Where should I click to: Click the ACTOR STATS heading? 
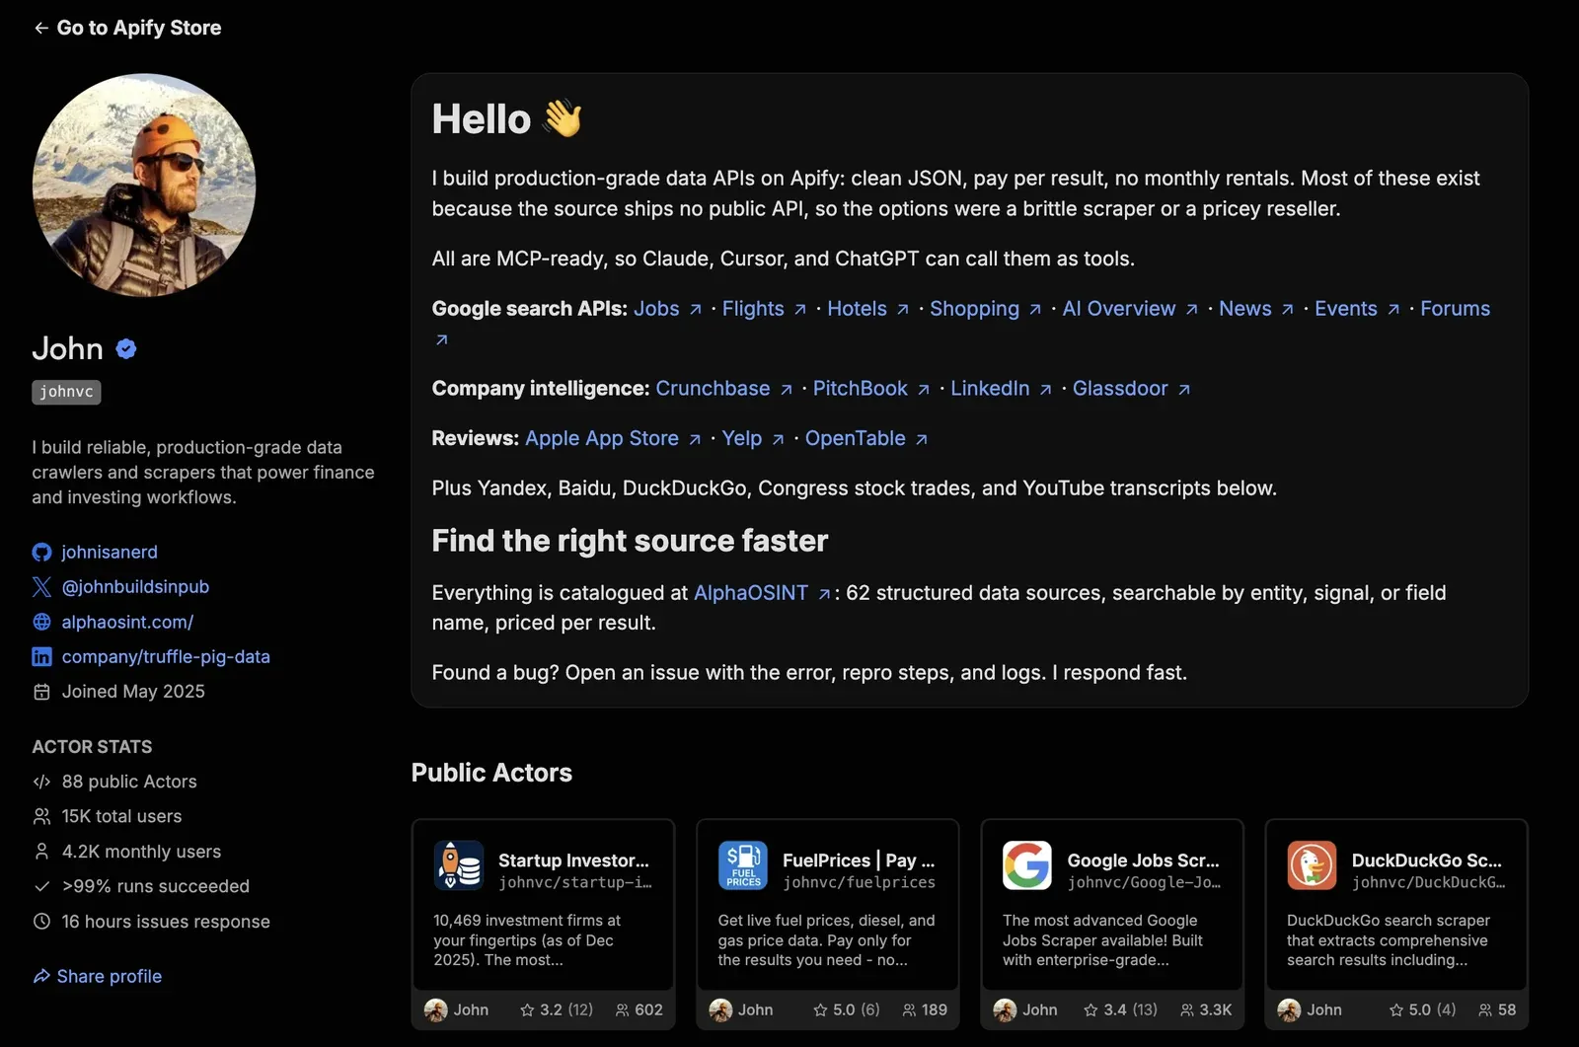click(92, 747)
